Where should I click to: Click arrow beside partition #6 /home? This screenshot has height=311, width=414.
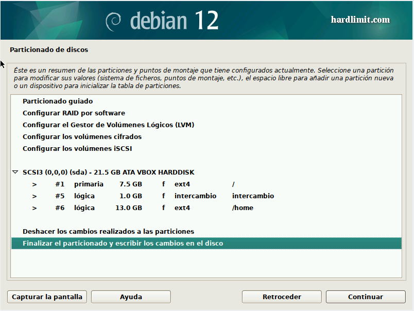pyautogui.click(x=34, y=208)
